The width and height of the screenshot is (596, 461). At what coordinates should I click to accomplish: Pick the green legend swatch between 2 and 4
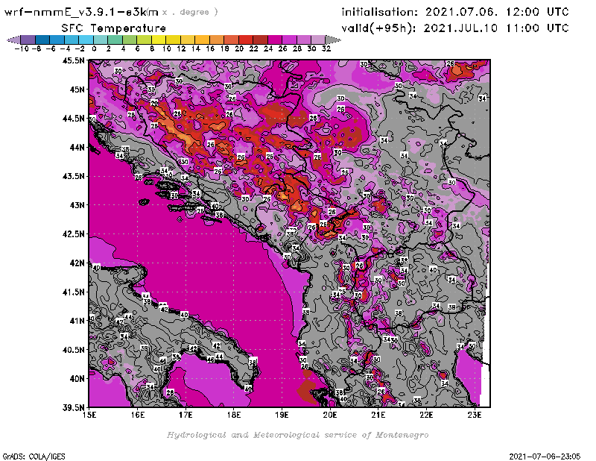(x=115, y=40)
